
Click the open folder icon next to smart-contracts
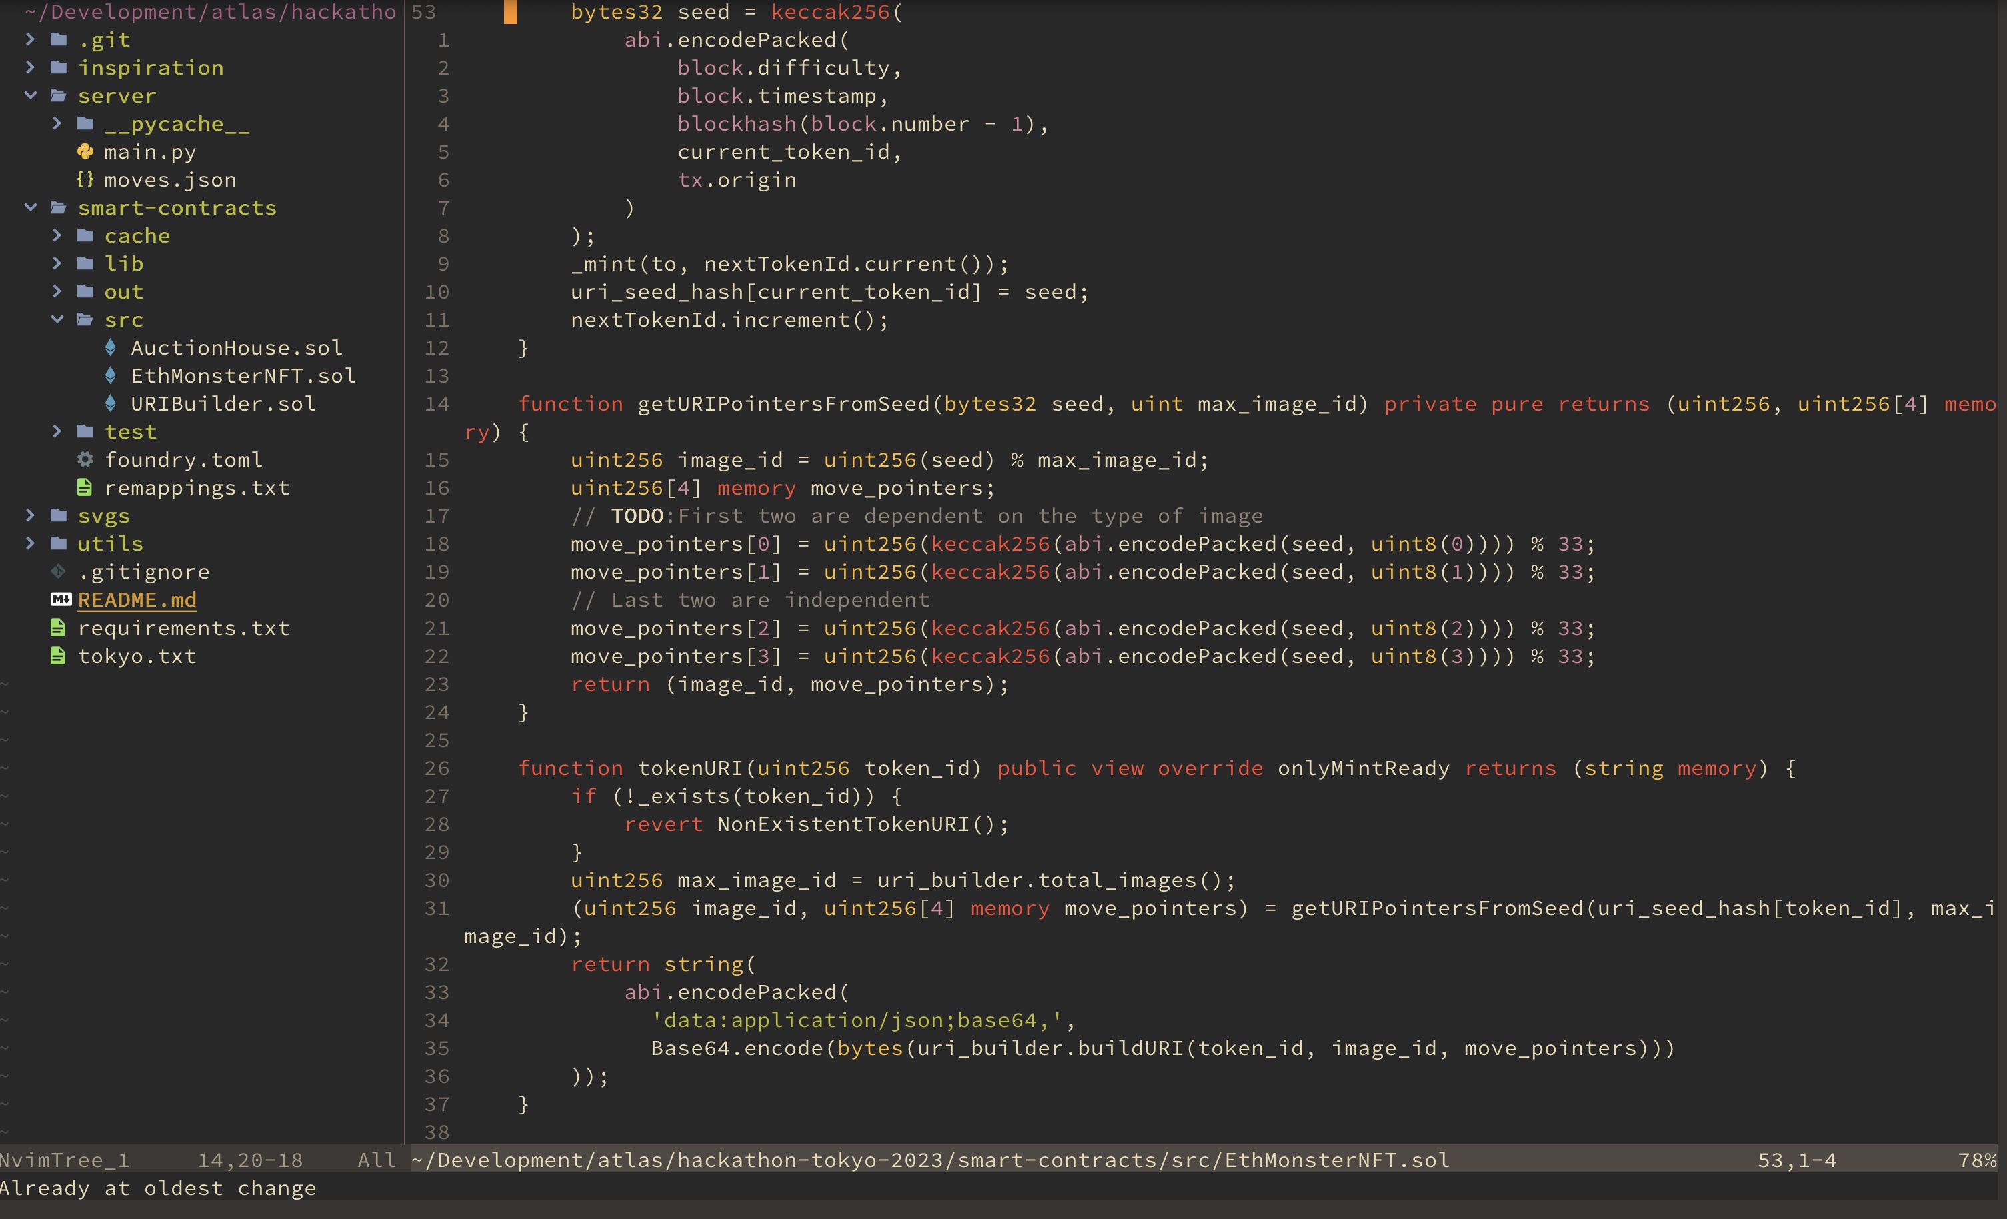pyautogui.click(x=59, y=207)
